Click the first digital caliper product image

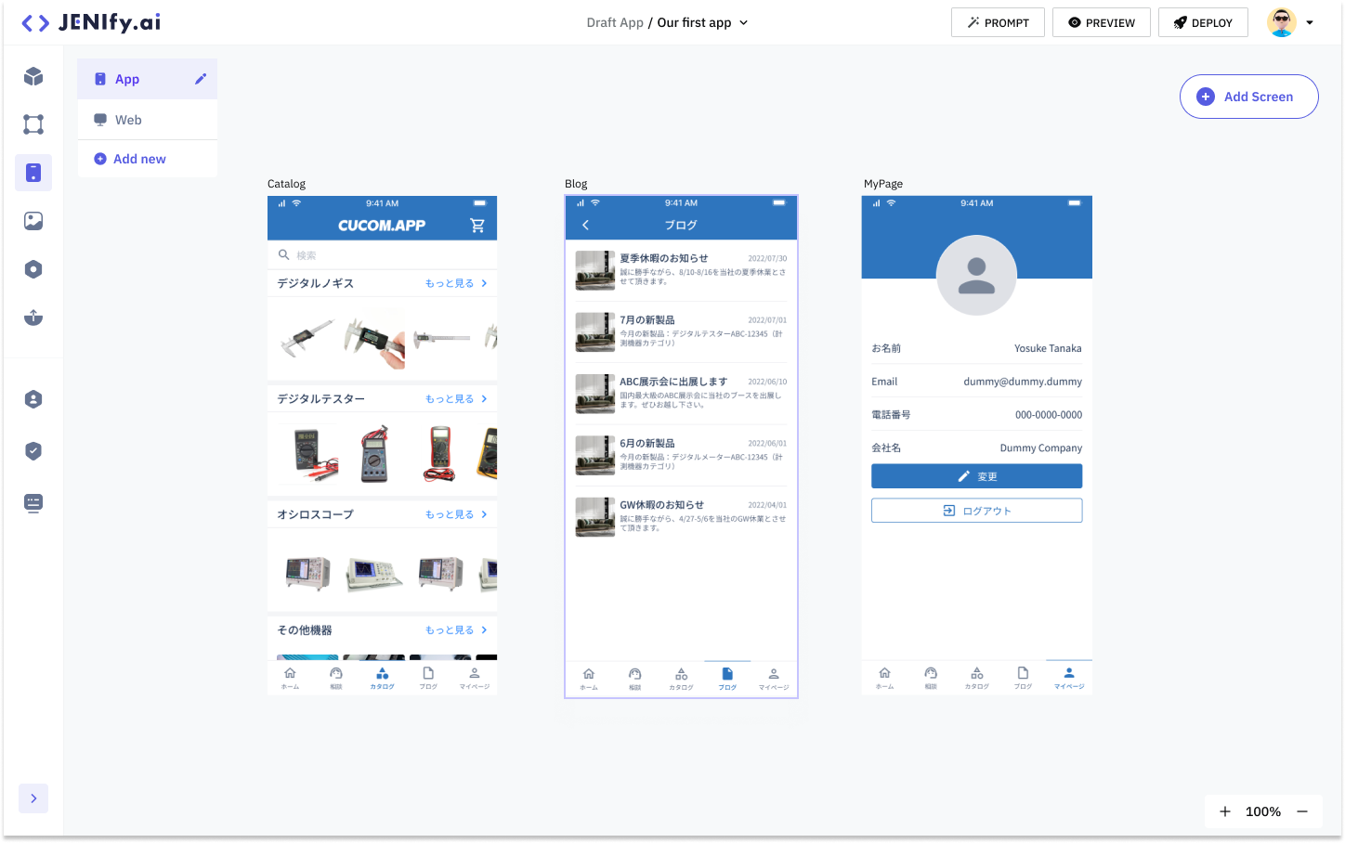pos(307,339)
